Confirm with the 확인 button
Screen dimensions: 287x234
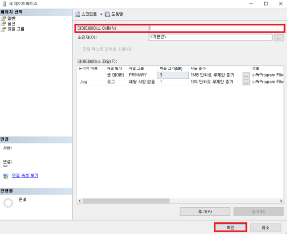coord(231,228)
